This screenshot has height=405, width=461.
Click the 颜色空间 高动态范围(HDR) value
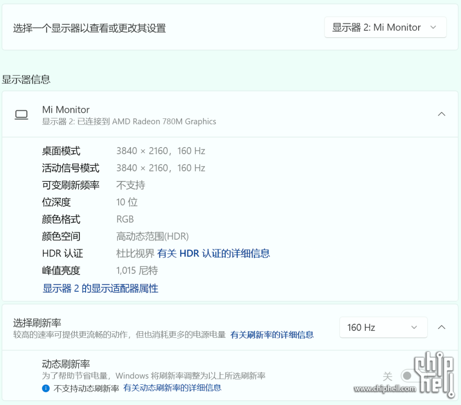pos(152,236)
